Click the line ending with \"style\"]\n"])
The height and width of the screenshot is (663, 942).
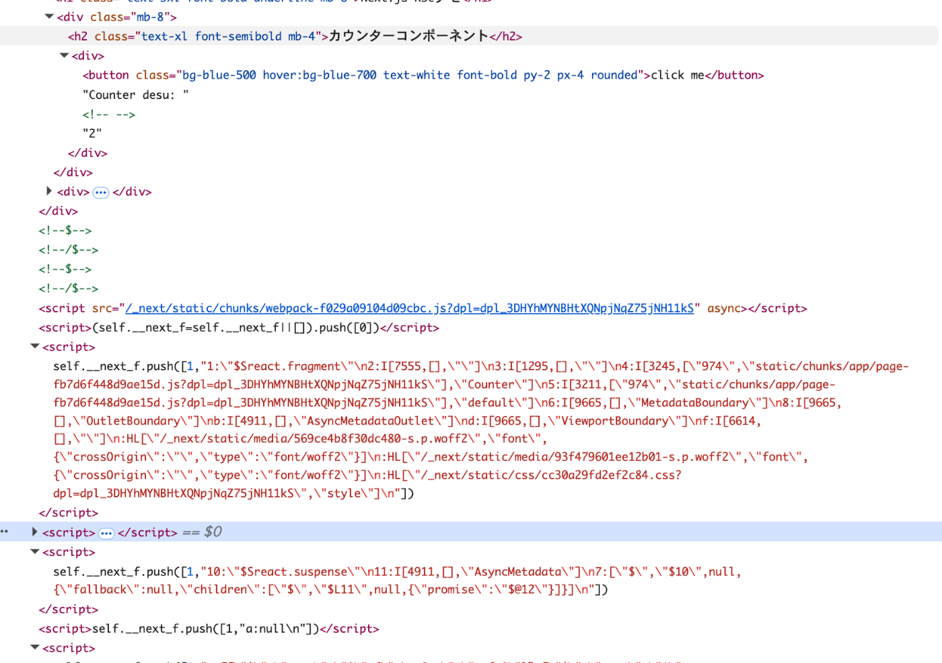[233, 493]
